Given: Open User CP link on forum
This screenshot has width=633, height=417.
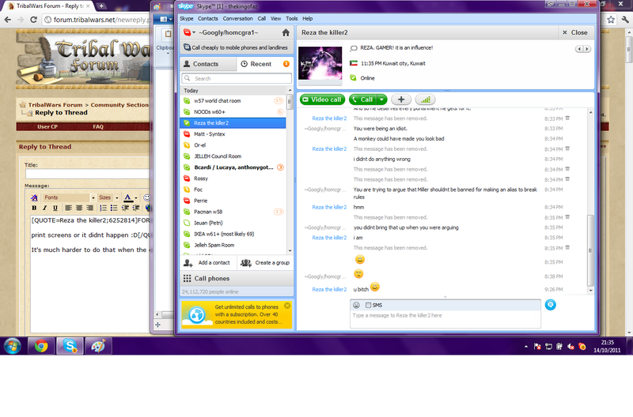Looking at the screenshot, I should (47, 126).
